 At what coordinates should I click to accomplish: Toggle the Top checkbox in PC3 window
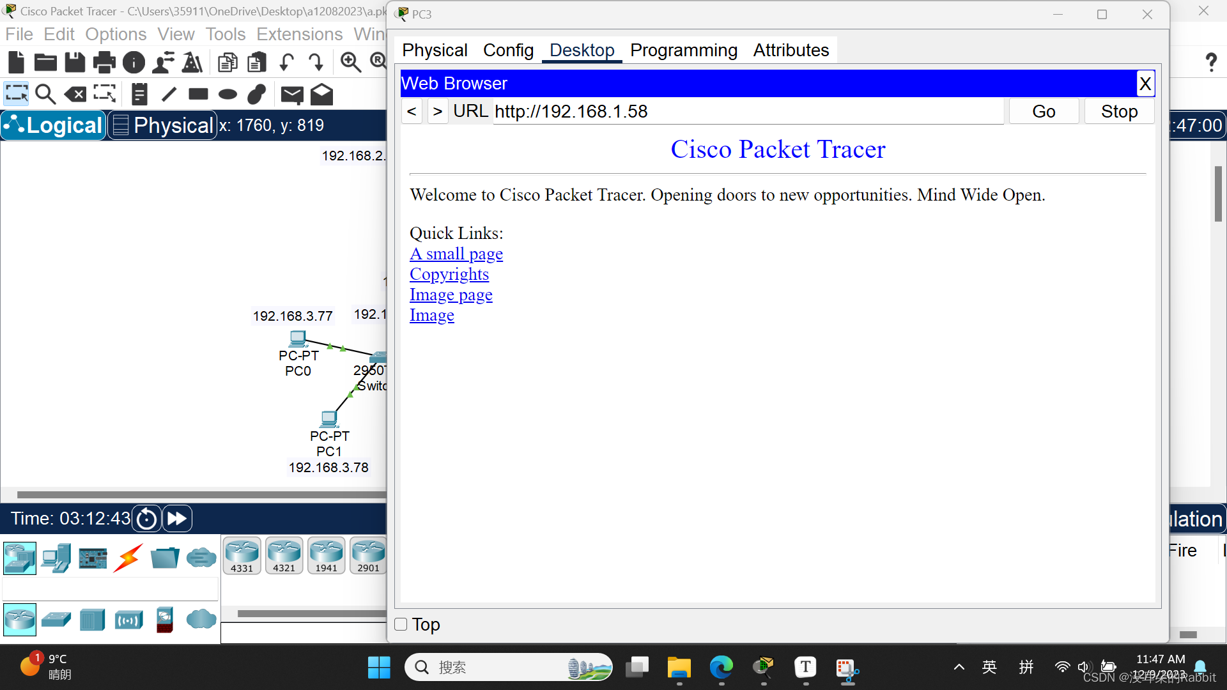click(x=401, y=624)
